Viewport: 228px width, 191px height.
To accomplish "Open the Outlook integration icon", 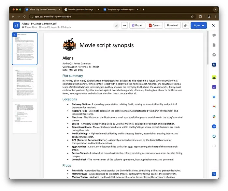I will click(214, 97).
